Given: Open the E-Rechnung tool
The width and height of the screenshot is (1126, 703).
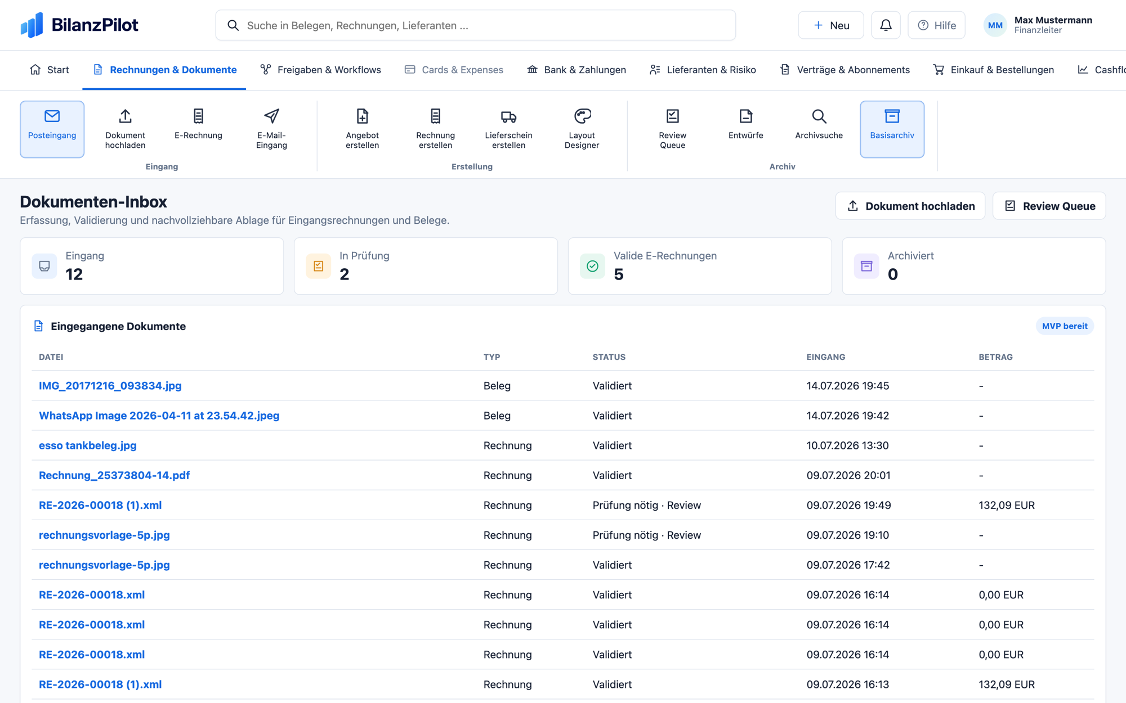Looking at the screenshot, I should point(198,129).
